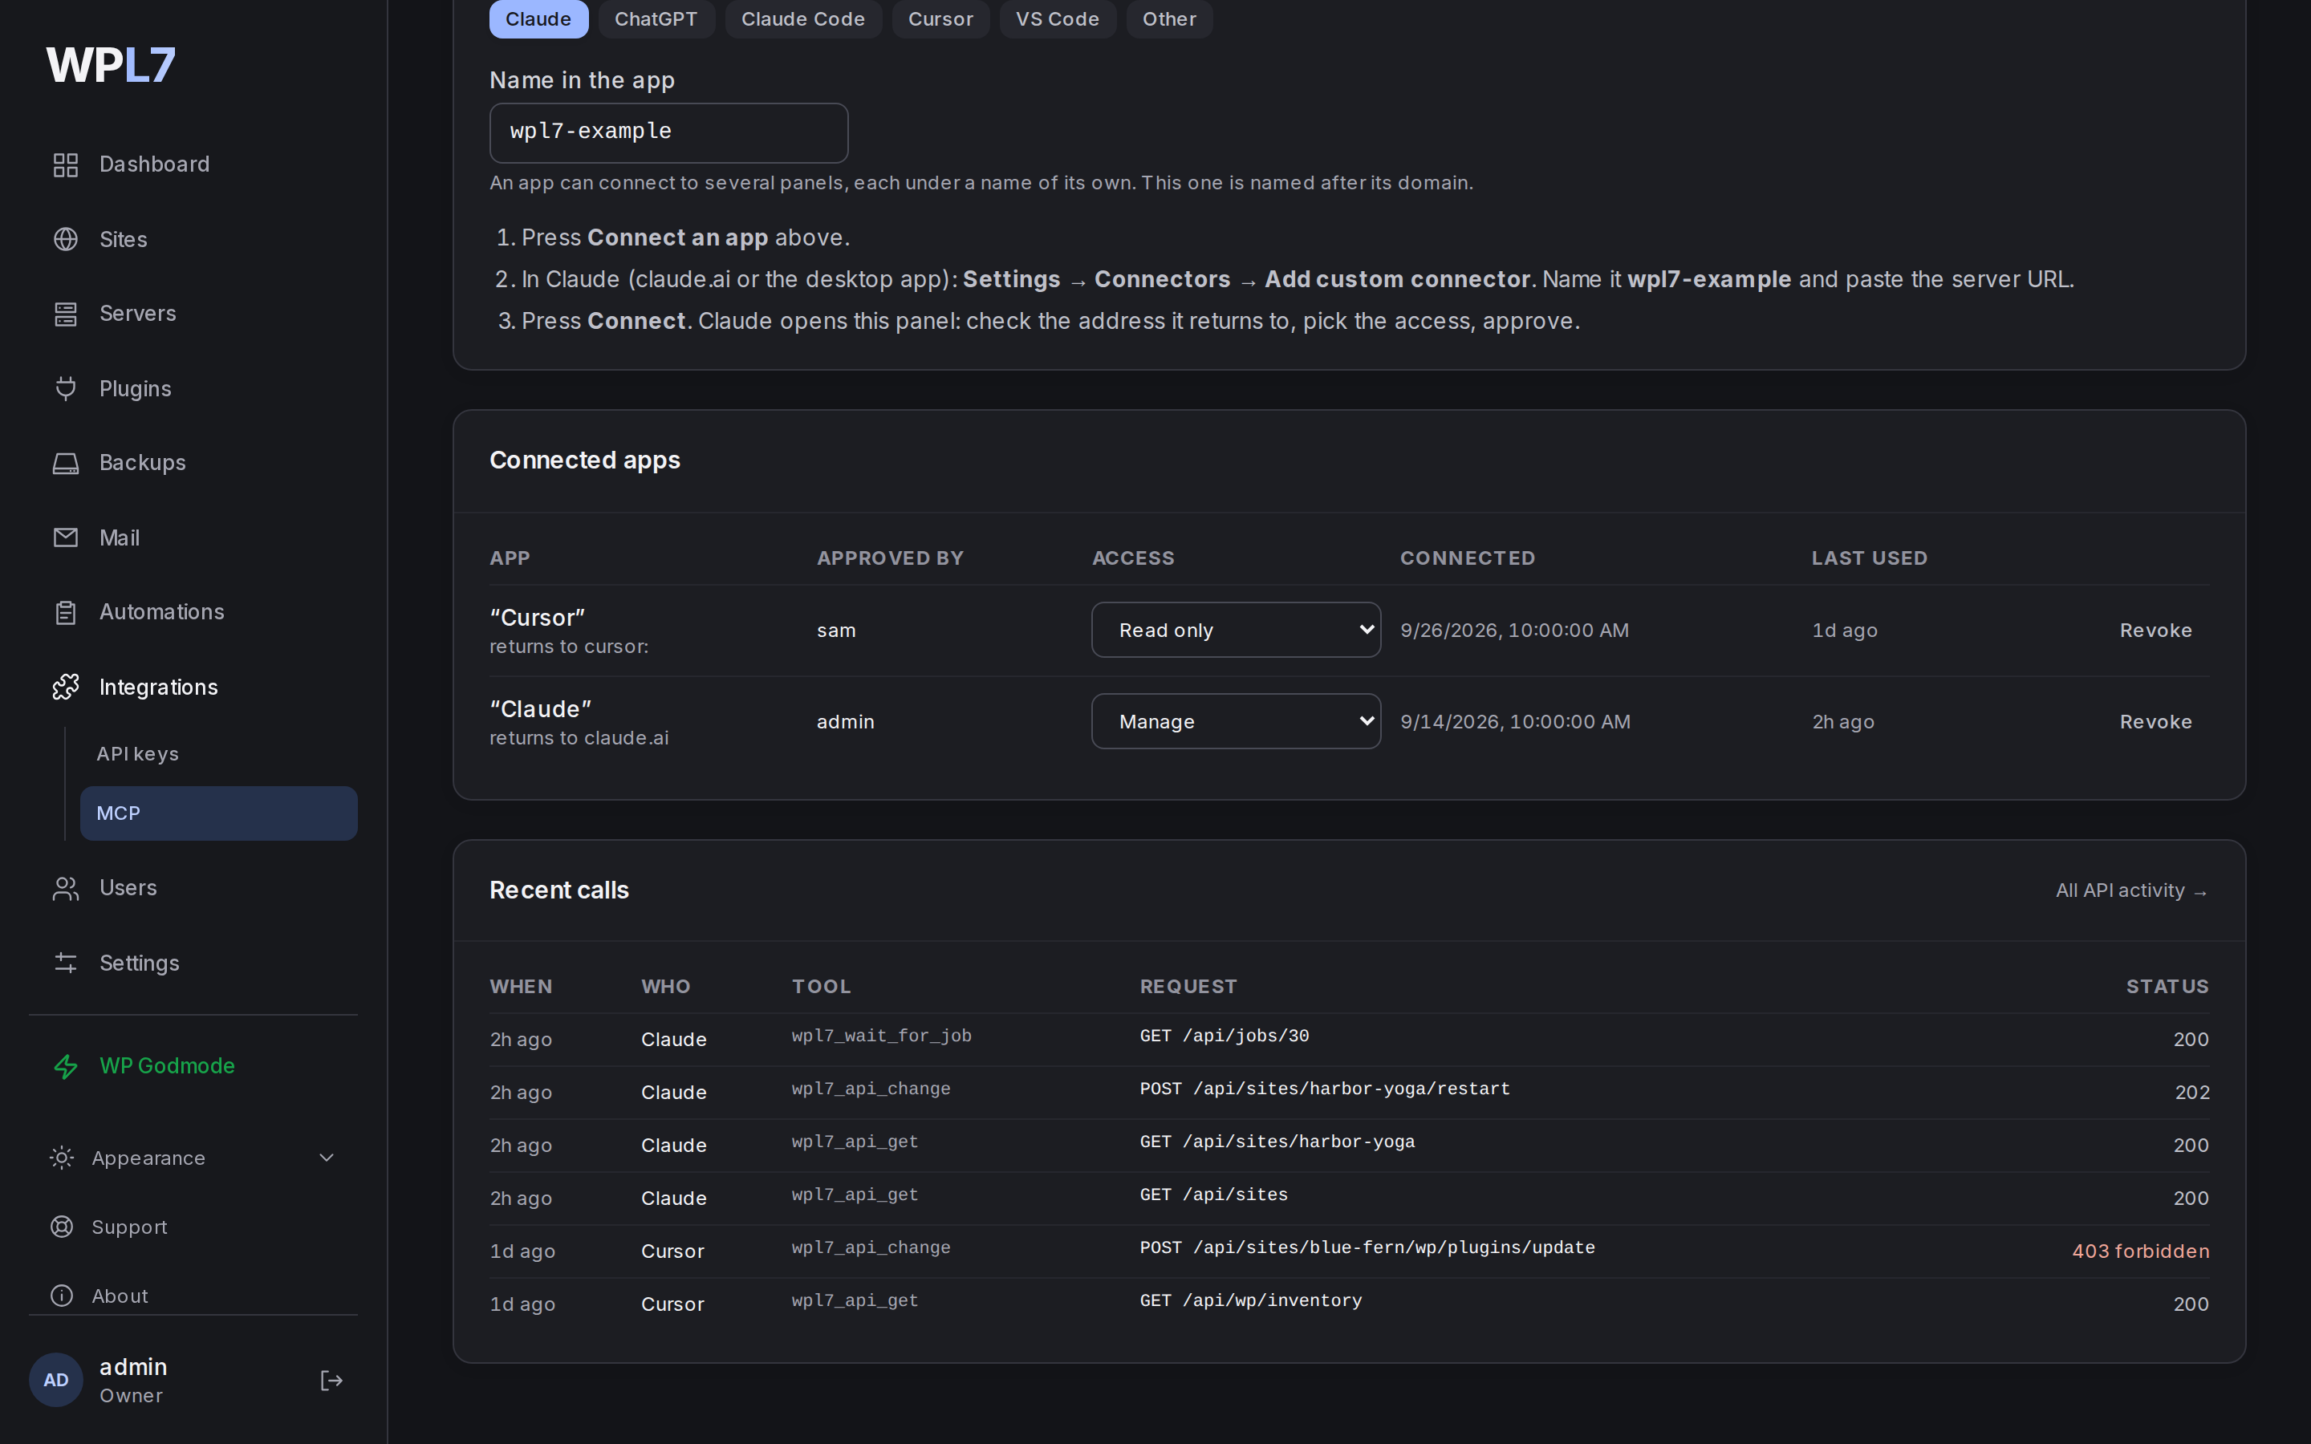Click the Backups drive icon
This screenshot has width=2311, height=1444.
point(65,463)
